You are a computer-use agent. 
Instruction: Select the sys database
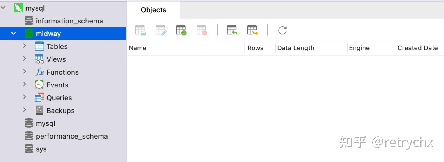coord(41,149)
